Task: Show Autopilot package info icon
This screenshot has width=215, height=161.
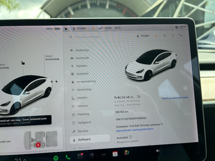Action: [131, 137]
